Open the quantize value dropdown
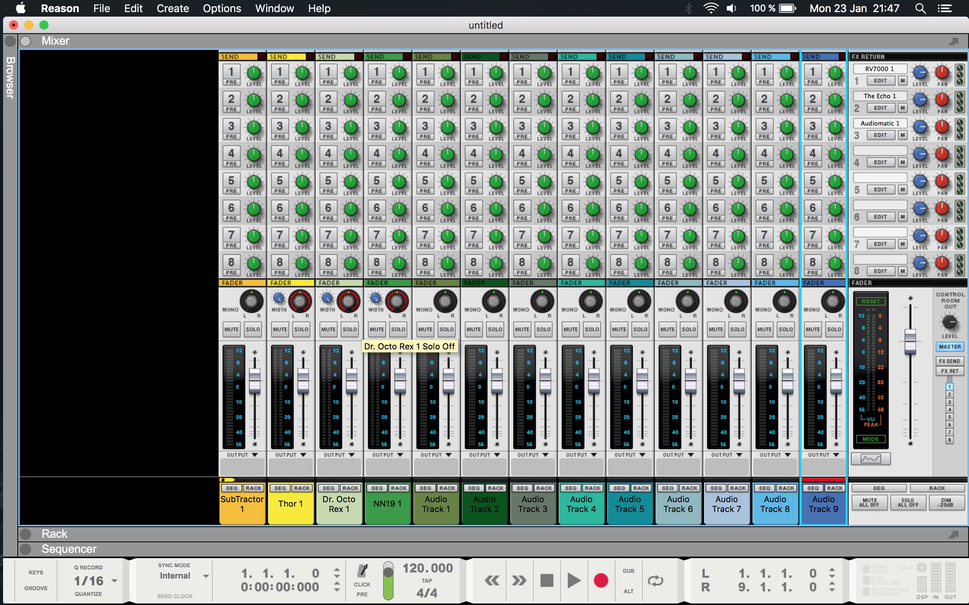The height and width of the screenshot is (605, 969). click(115, 580)
